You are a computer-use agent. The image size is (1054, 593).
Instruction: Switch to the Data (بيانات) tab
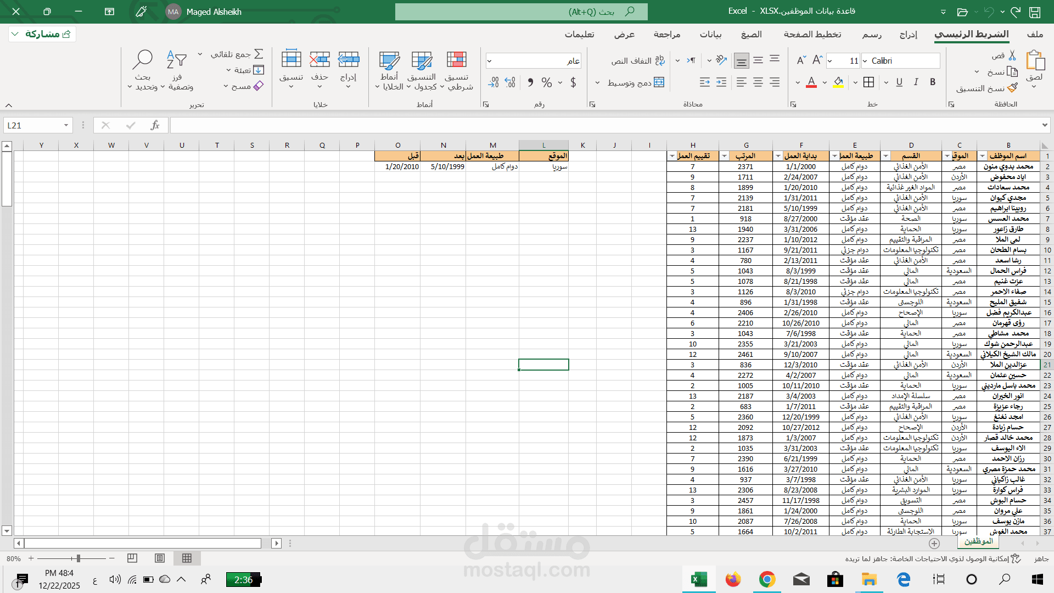(x=710, y=34)
